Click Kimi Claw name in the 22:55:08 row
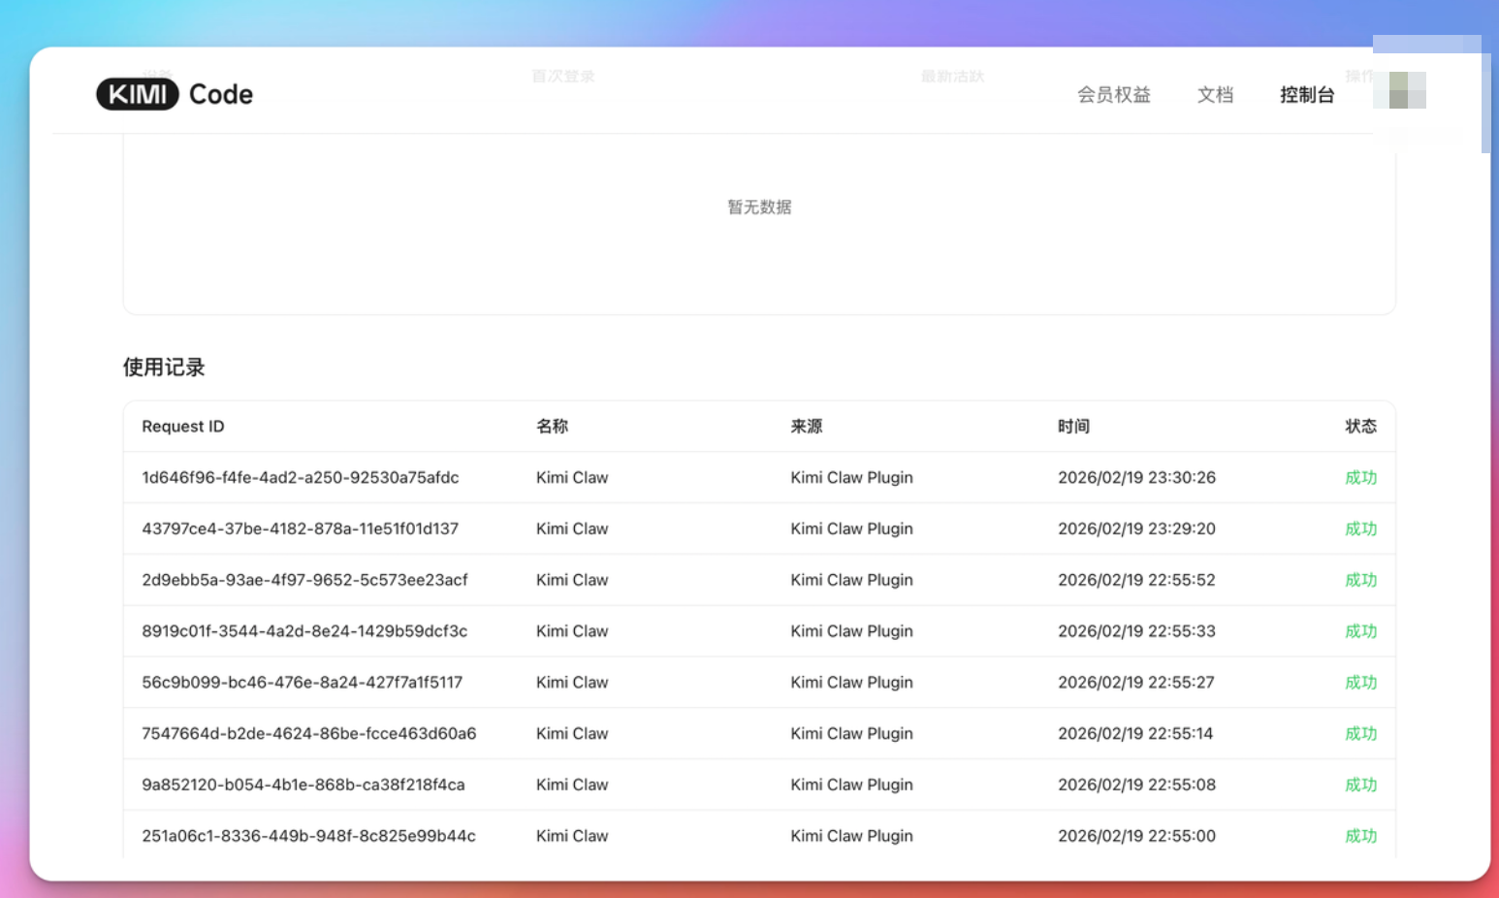Screen dimensions: 1499x898 [572, 785]
